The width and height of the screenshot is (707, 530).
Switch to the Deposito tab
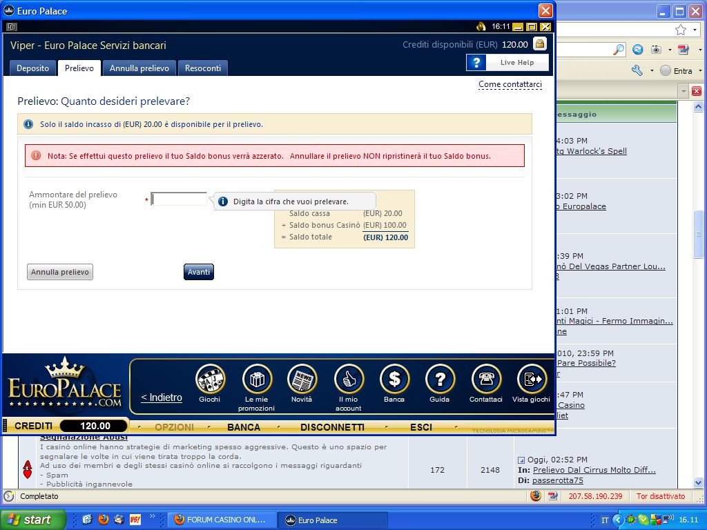click(x=33, y=68)
